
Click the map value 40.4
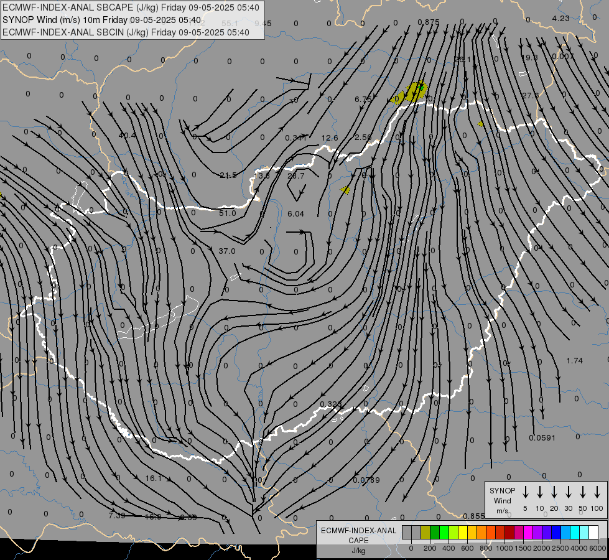coord(128,136)
